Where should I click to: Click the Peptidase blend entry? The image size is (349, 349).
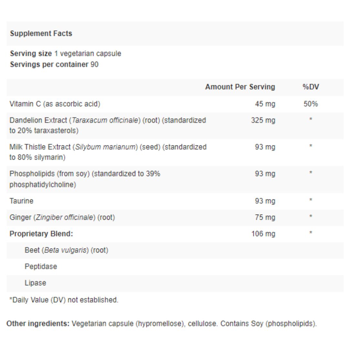(x=41, y=266)
